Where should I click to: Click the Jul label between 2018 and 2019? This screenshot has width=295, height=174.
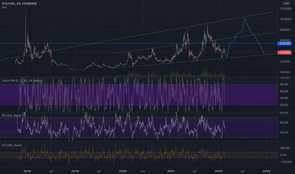click(51, 171)
